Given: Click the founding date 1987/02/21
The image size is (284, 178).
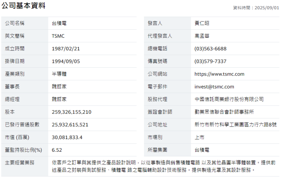Looking at the screenshot, I should coord(66,48).
